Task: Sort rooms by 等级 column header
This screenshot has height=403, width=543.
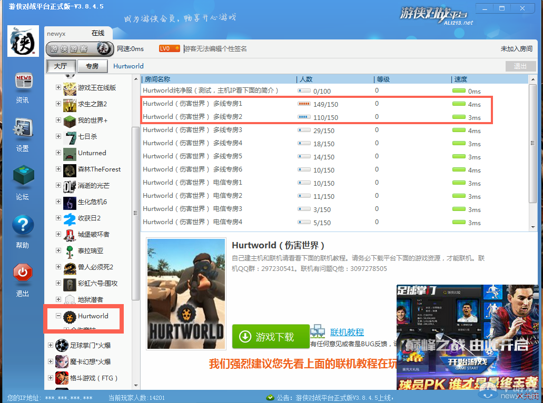Action: [412, 79]
